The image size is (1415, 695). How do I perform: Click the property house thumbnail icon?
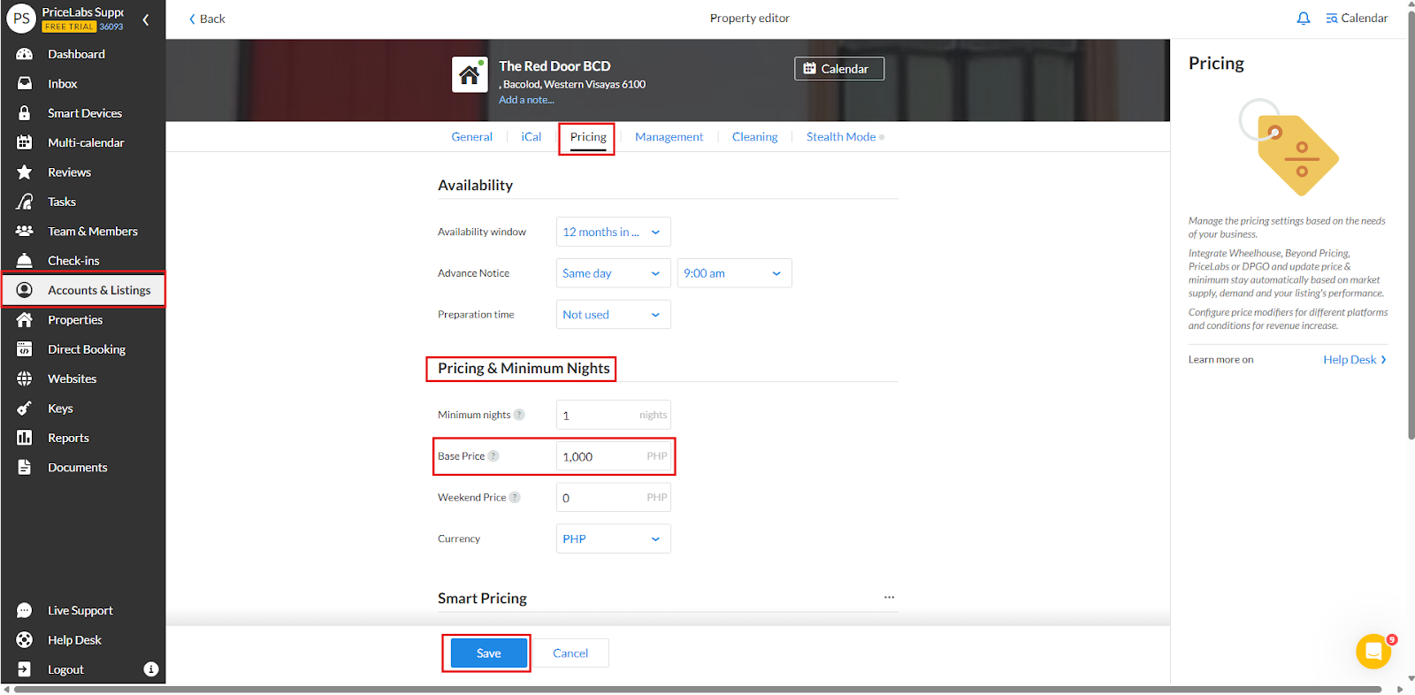click(470, 75)
